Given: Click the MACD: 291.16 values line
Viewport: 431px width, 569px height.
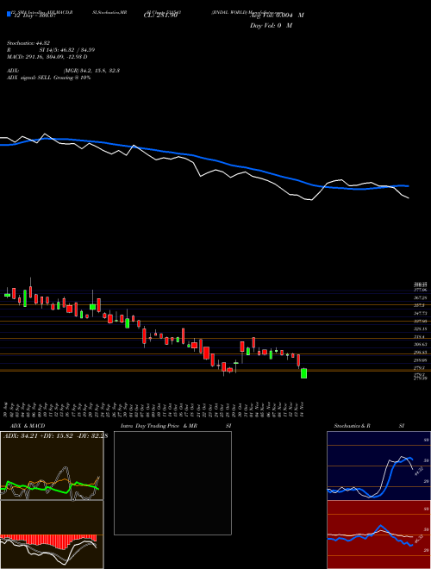Looking at the screenshot, I should 47,57.
